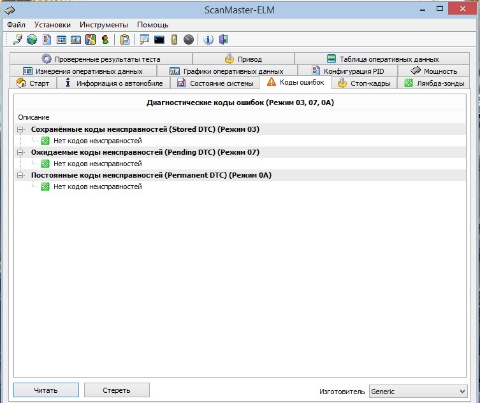Viewport: 480px width, 403px height.
Task: Select Ожидаемые коды неисправностей heading row
Action: (x=240, y=152)
